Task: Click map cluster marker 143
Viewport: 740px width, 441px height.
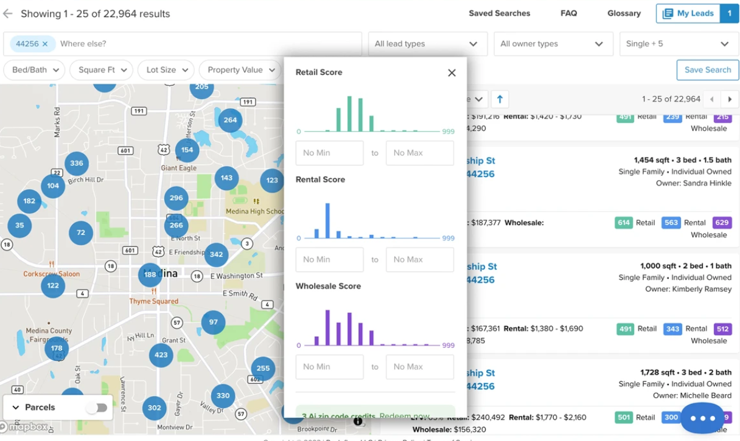Action: 226,178
